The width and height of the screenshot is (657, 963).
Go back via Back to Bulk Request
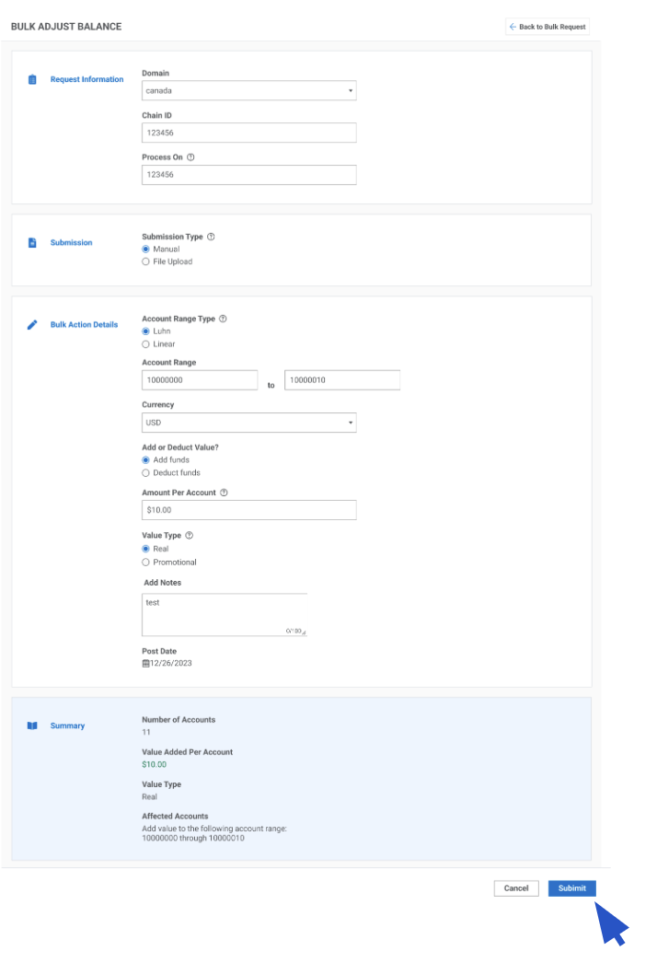(x=547, y=27)
